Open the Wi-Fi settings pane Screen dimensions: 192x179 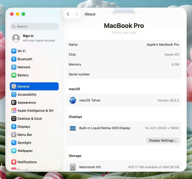tap(34, 51)
